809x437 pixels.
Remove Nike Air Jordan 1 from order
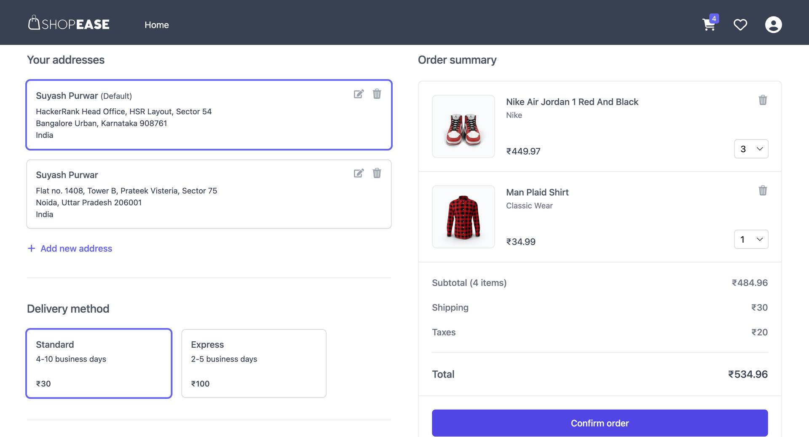click(x=763, y=100)
